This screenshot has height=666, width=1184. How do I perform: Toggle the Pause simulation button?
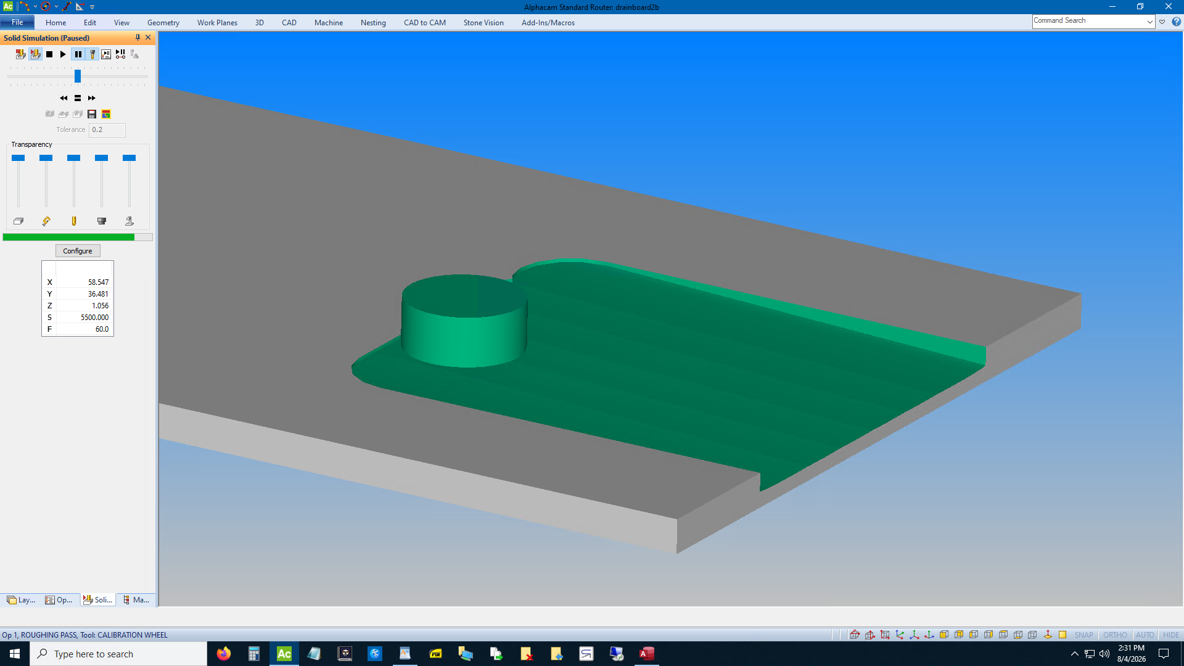pyautogui.click(x=78, y=54)
